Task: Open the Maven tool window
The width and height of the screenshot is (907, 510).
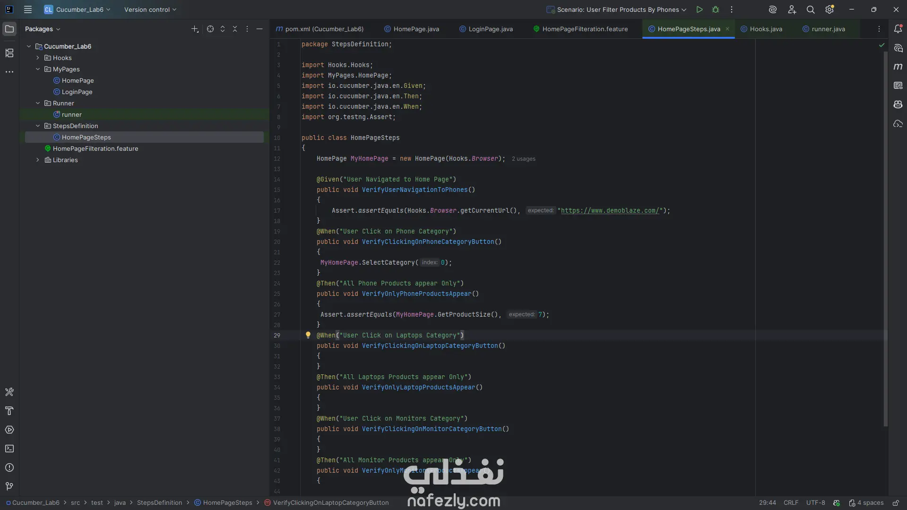Action: (898, 67)
